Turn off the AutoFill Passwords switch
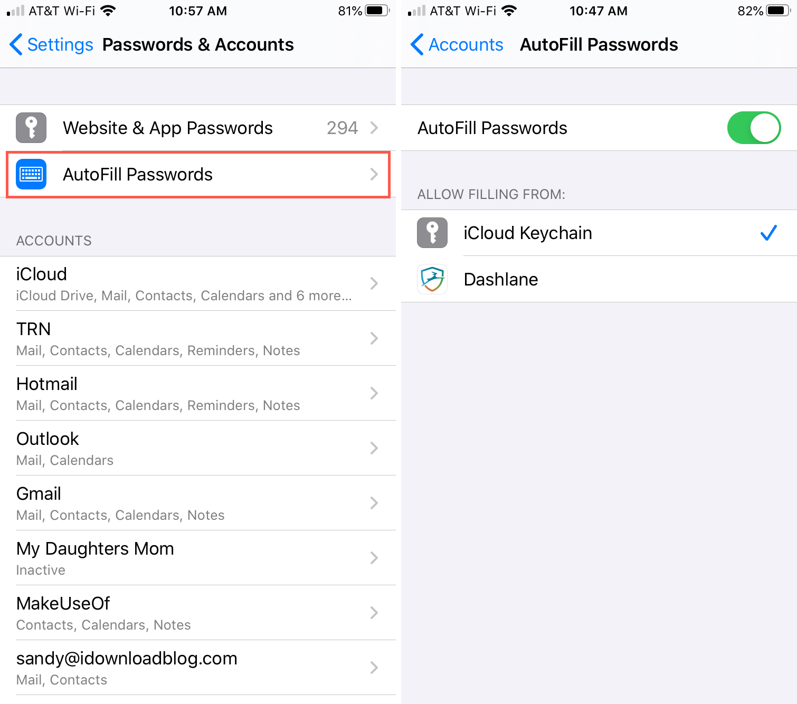The height and width of the screenshot is (704, 797). [754, 128]
